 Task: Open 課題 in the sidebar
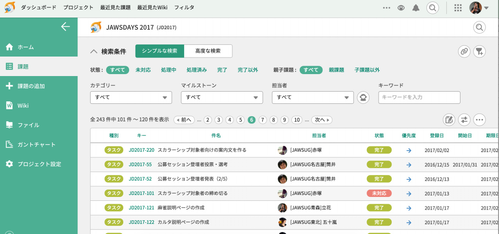click(x=39, y=66)
